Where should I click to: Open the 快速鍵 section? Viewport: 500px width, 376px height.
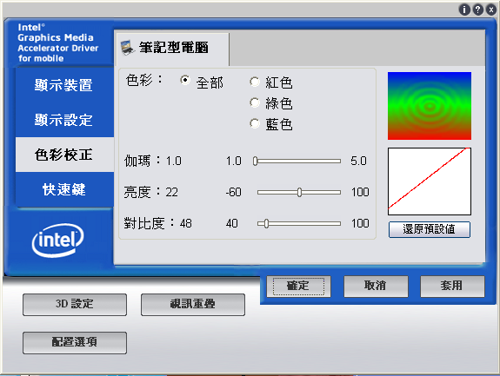pyautogui.click(x=64, y=189)
